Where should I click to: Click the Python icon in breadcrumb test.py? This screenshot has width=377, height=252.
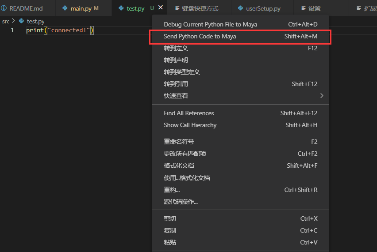(21, 21)
